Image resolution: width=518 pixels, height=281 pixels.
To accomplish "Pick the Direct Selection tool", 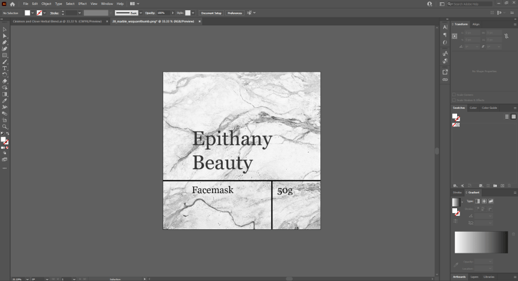I will (x=5, y=36).
